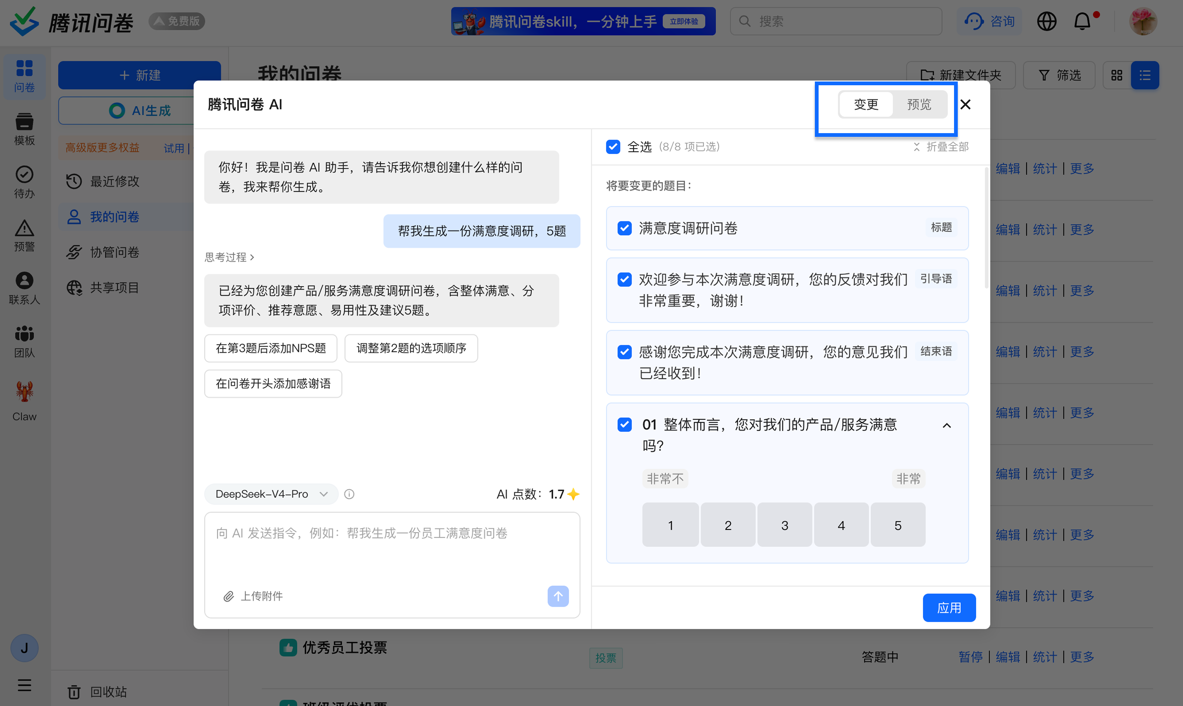Select rating 2 on question 01
The image size is (1183, 706).
728,525
